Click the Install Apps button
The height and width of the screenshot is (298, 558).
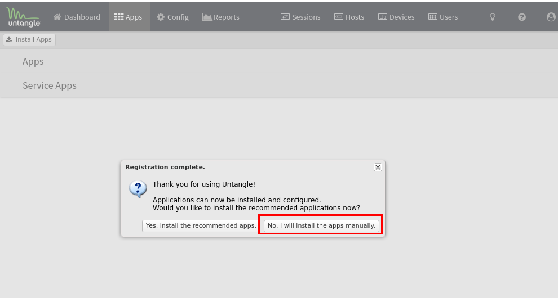click(29, 40)
